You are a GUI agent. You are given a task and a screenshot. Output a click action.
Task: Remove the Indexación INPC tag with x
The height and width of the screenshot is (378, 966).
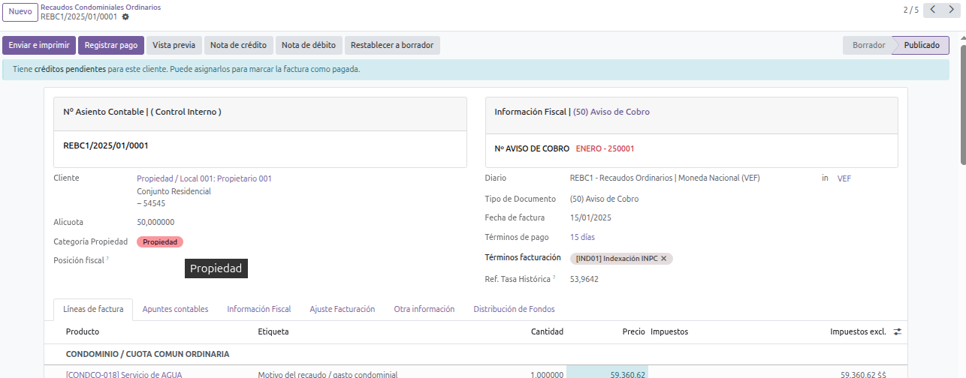(663, 259)
